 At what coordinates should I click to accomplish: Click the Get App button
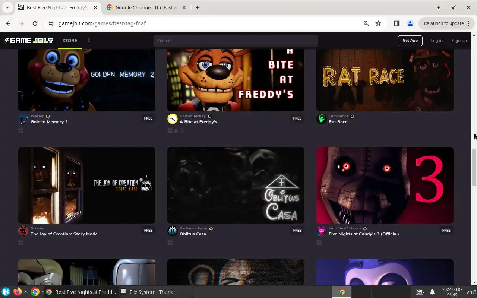click(410, 41)
